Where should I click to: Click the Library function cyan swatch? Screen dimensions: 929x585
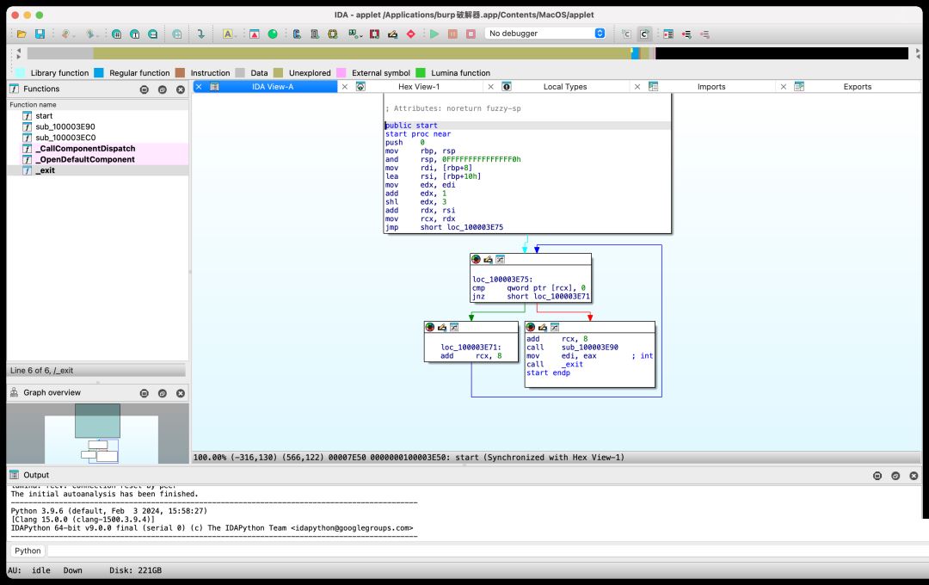click(x=20, y=73)
